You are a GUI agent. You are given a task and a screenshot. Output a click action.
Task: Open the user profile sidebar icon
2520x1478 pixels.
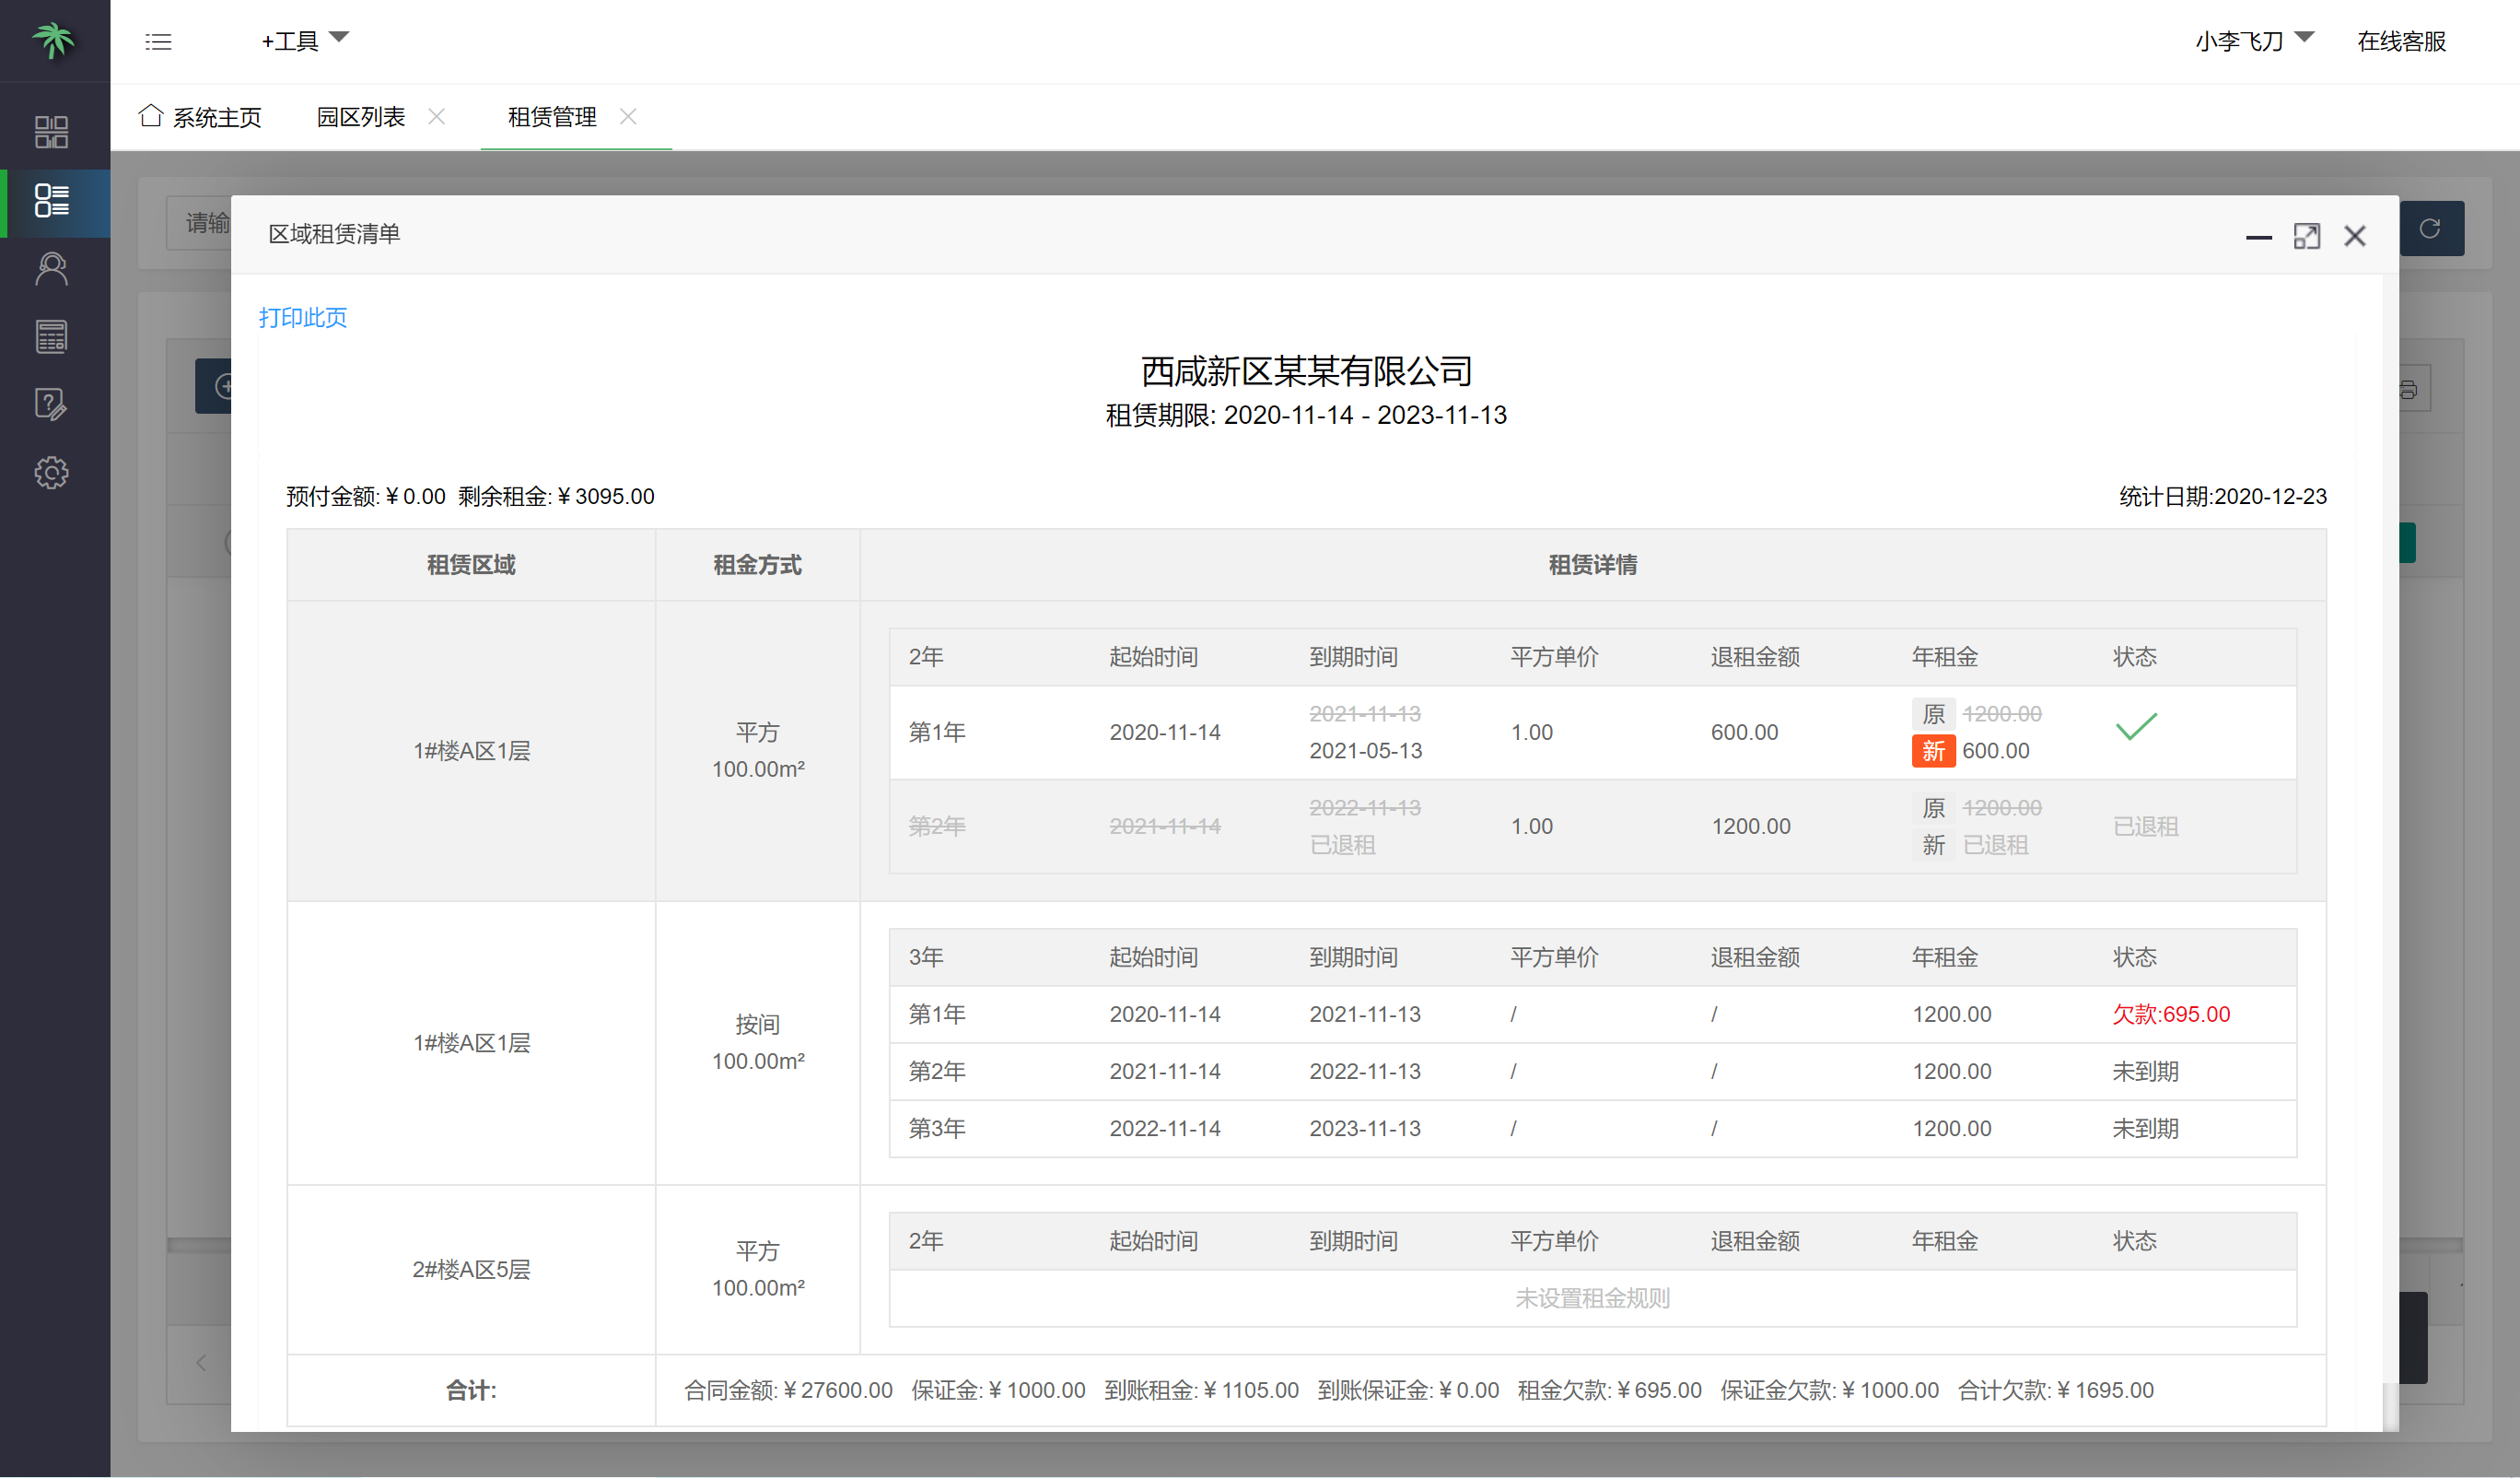(52, 268)
